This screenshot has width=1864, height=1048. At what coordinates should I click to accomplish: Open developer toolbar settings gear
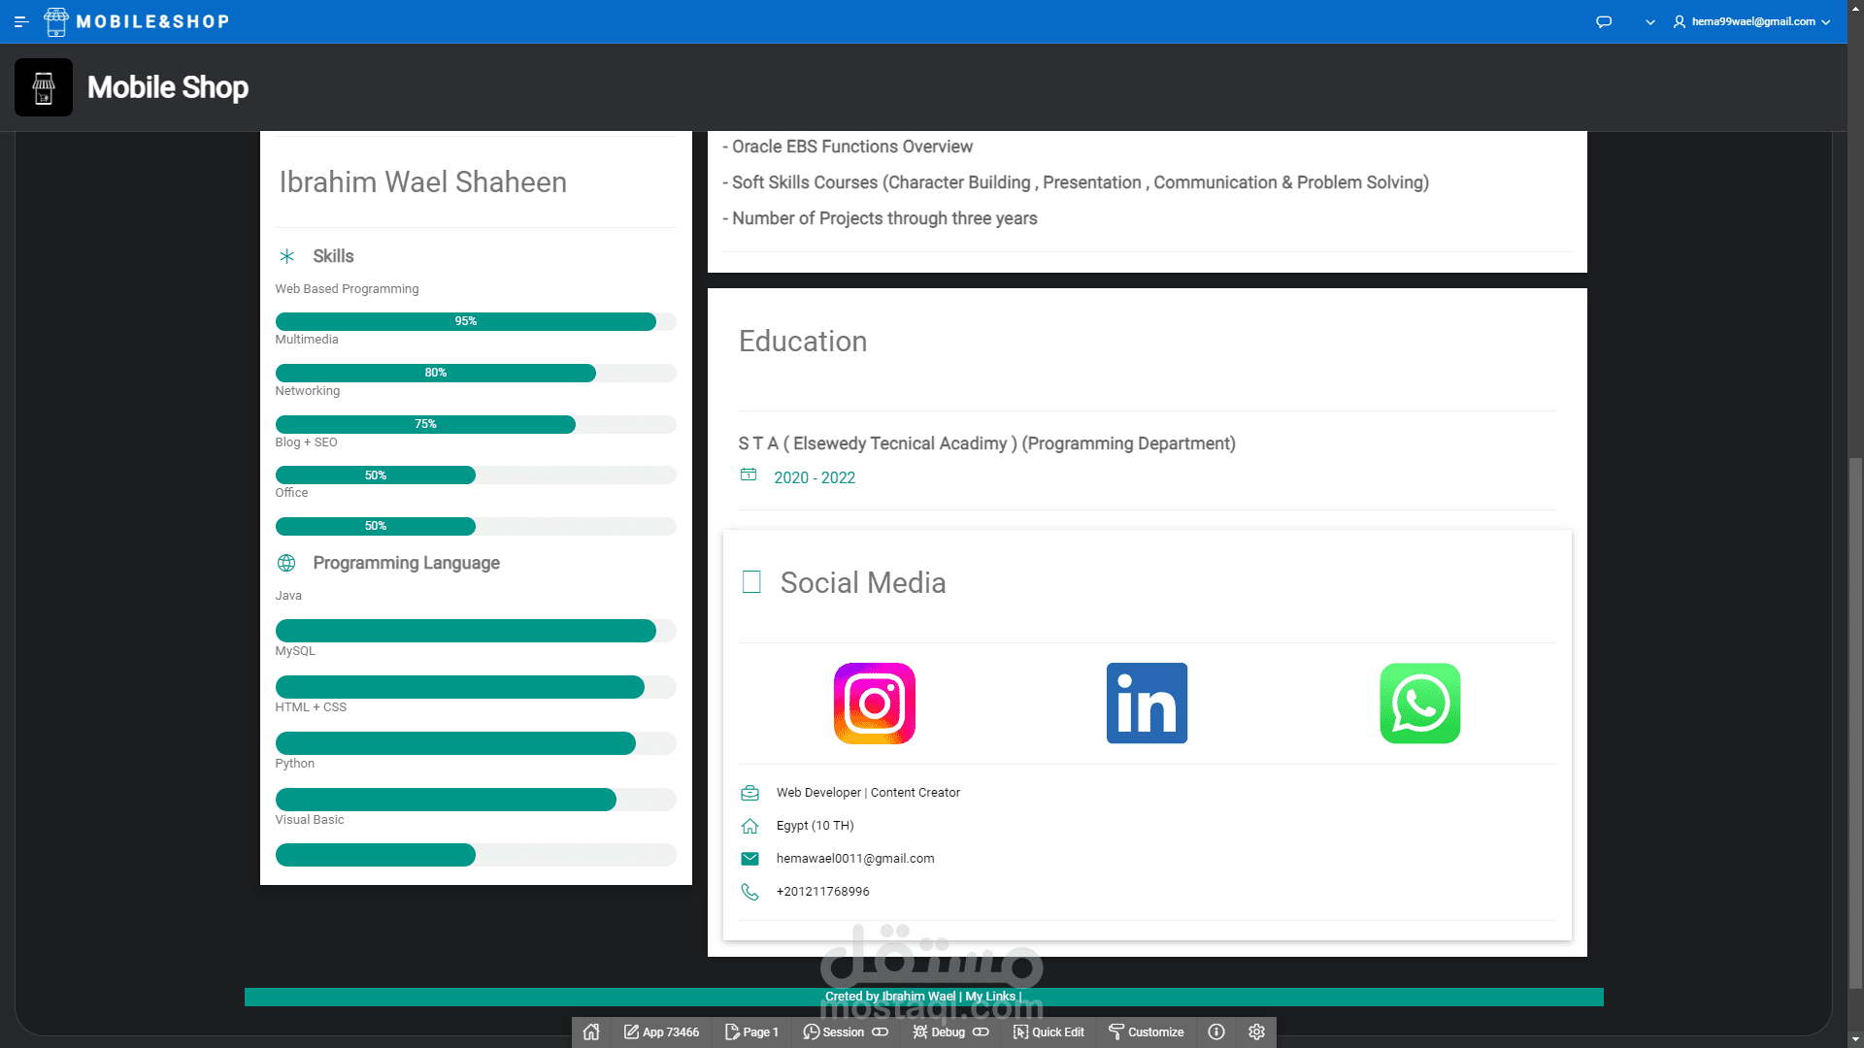pos(1256,1032)
